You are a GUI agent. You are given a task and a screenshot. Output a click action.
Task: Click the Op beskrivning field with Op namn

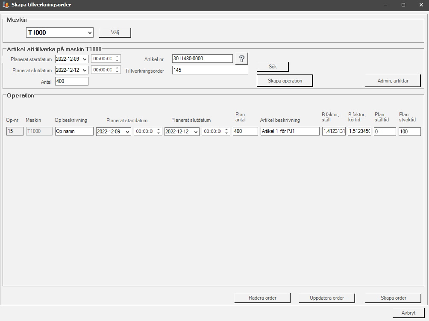point(74,131)
